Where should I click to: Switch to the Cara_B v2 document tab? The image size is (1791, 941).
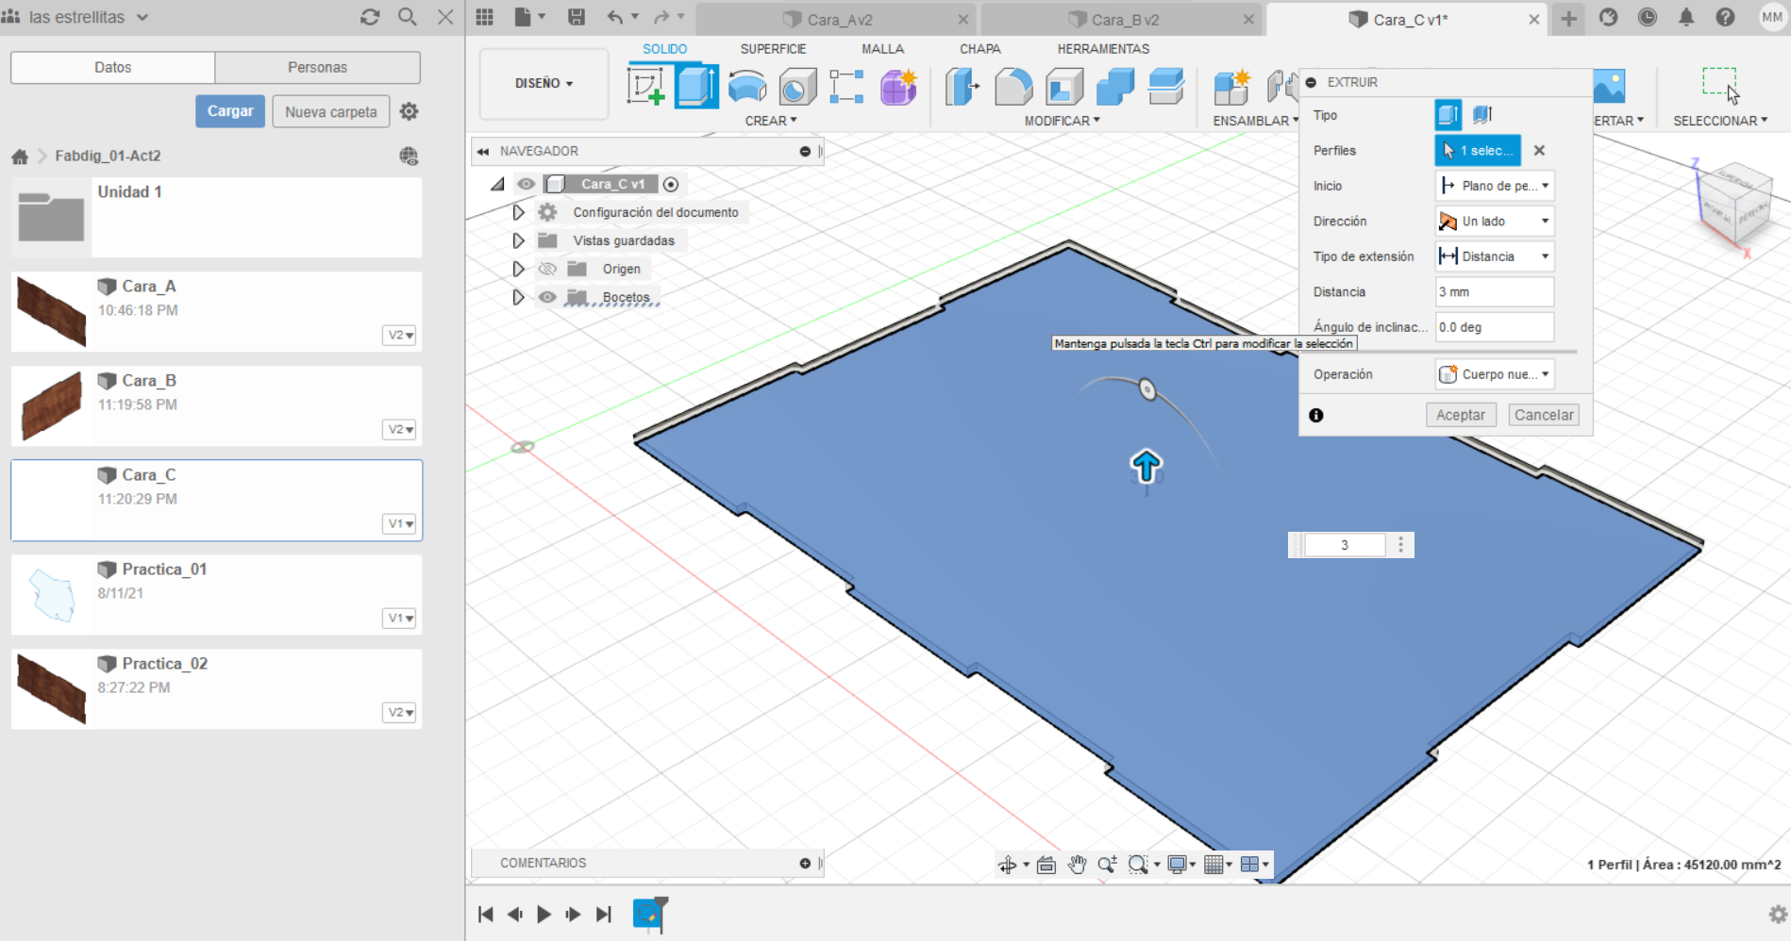(1124, 19)
